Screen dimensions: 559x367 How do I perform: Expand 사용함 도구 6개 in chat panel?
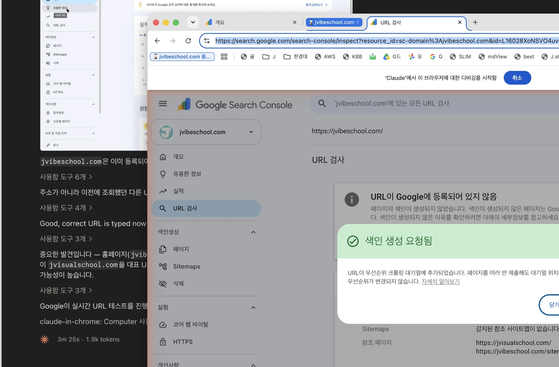[66, 177]
